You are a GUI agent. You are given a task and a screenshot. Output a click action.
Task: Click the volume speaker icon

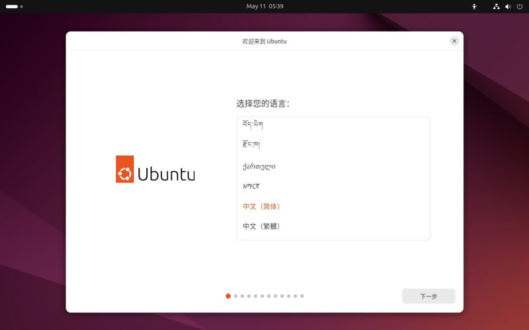point(508,7)
